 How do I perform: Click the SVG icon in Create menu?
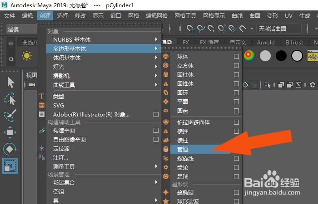pyautogui.click(x=42, y=105)
